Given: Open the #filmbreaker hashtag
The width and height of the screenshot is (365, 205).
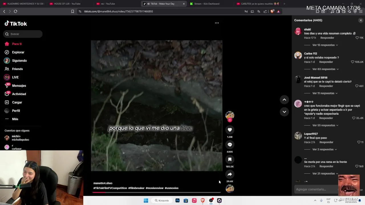Looking at the screenshot, I should (136, 188).
